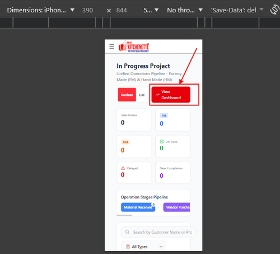This screenshot has height=254, width=280.
Task: Click the Best Kitchenette logo
Action: [x=134, y=47]
